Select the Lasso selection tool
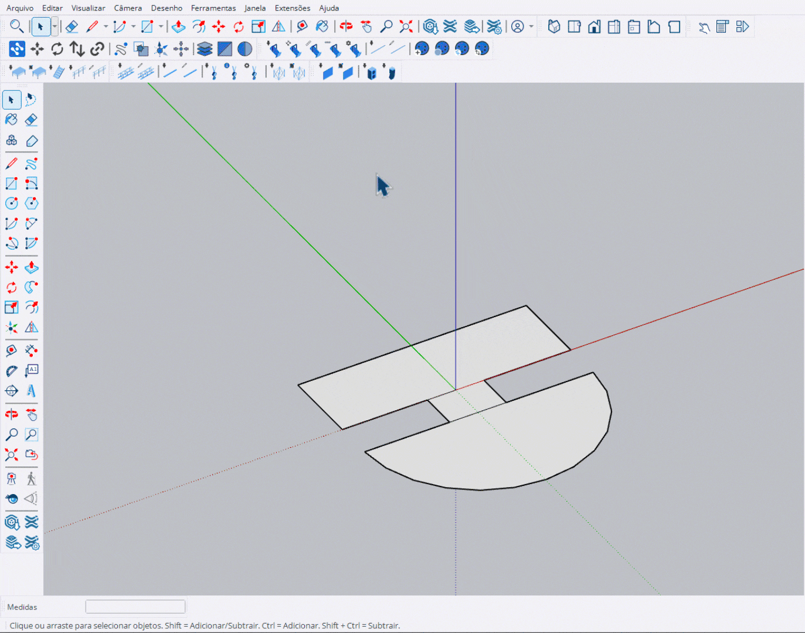805x633 pixels. [31, 100]
